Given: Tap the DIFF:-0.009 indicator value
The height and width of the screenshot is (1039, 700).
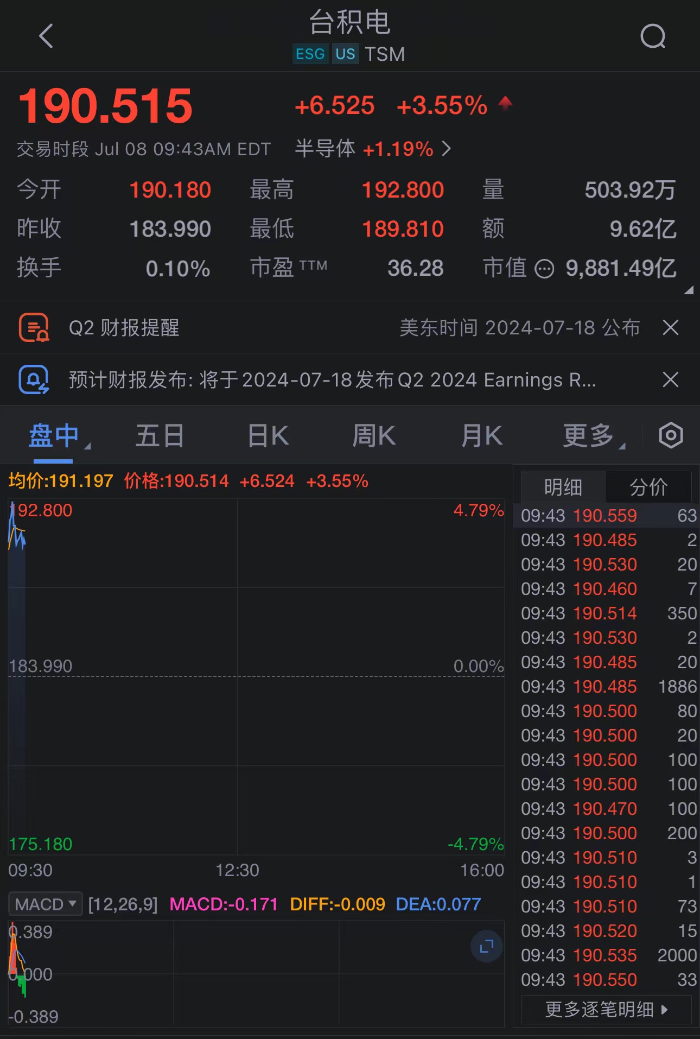Looking at the screenshot, I should tap(337, 904).
